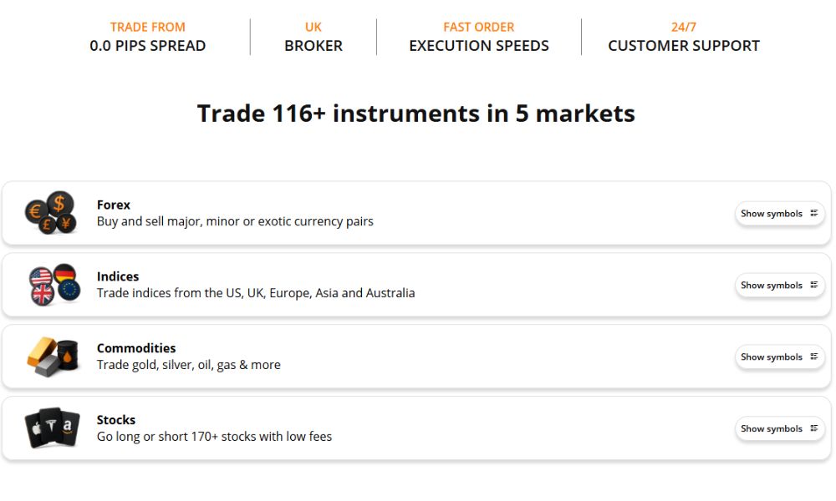This screenshot has height=501, width=836.
Task: Click the 0.0 PIPS SPREAD feature text
Action: click(x=148, y=46)
